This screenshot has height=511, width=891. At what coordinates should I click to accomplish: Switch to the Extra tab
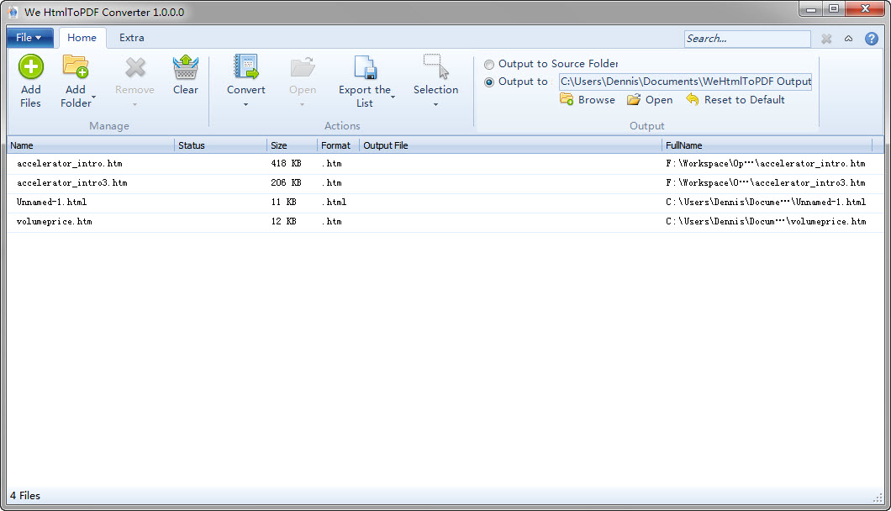tap(131, 38)
